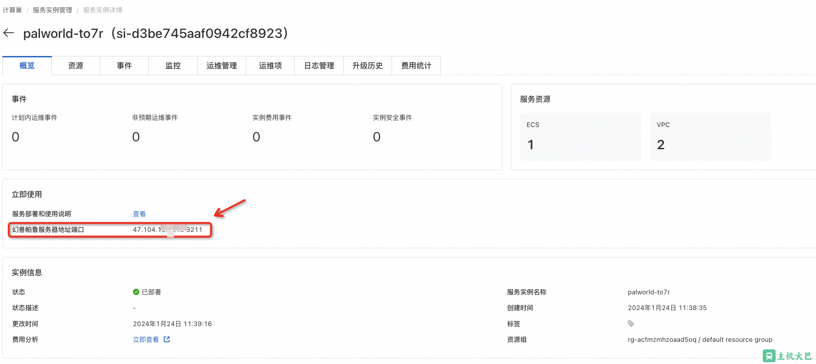Open the VPC resource card
Image resolution: width=816 pixels, height=364 pixels.
(711, 137)
